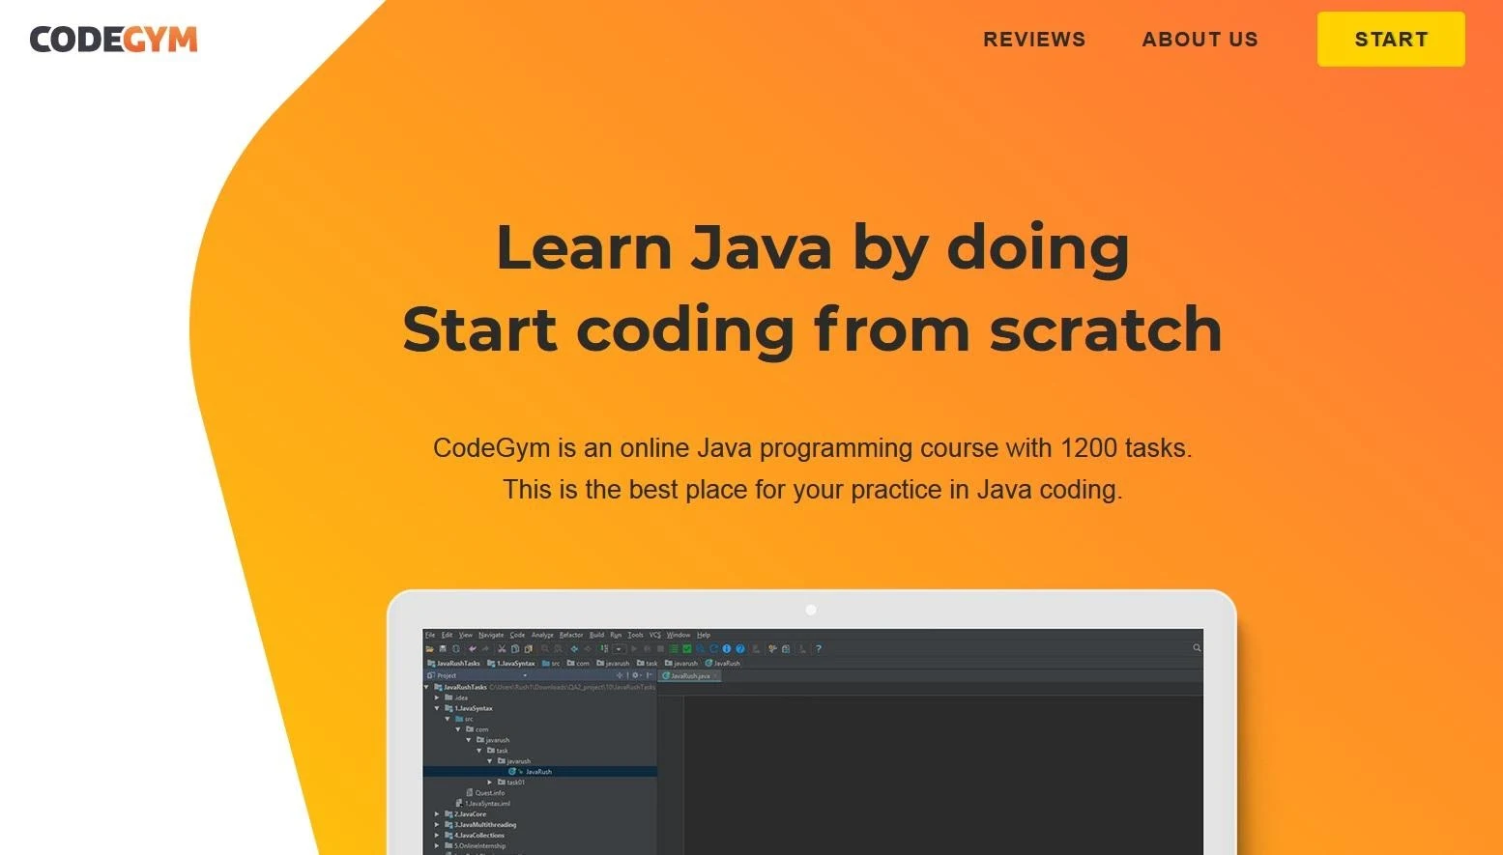Open the Refactor menu
Viewport: 1503px width, 855px height.
coord(571,635)
